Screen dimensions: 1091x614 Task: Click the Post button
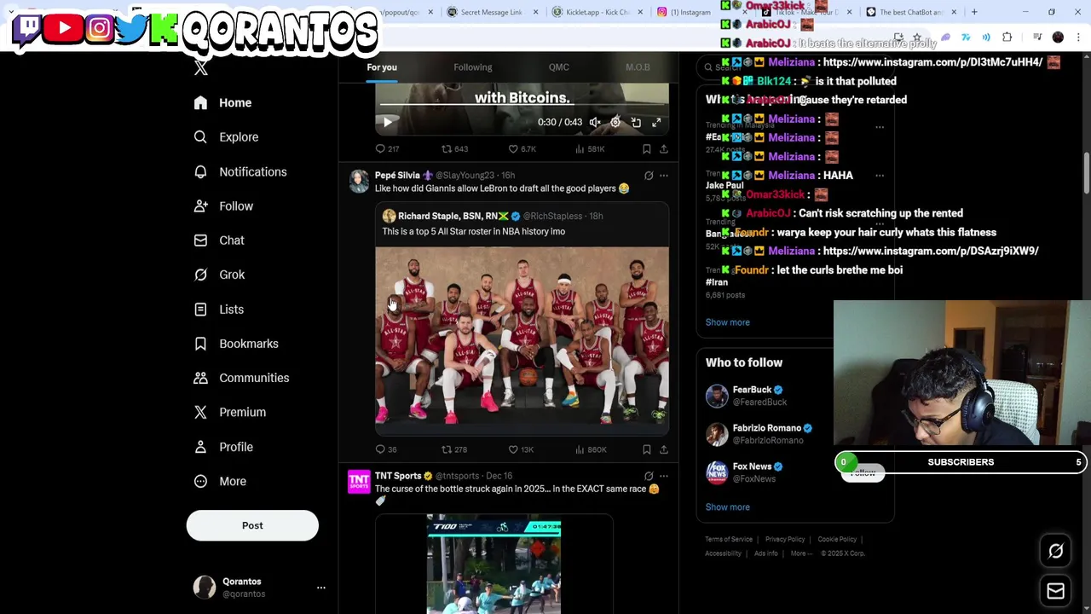tap(252, 525)
